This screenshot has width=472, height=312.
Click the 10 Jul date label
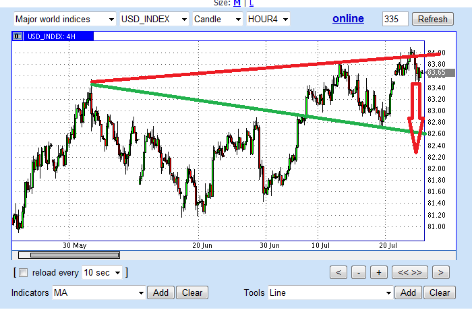320,245
